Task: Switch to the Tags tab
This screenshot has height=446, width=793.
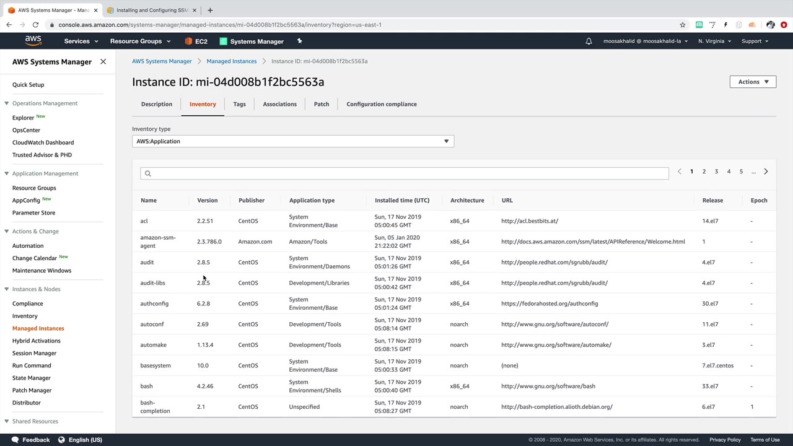Action: [239, 104]
